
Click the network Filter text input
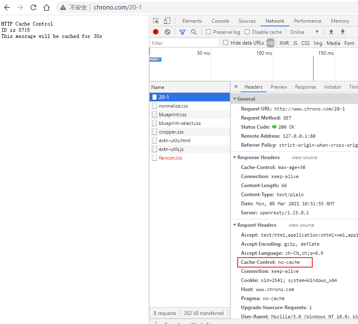(184, 43)
